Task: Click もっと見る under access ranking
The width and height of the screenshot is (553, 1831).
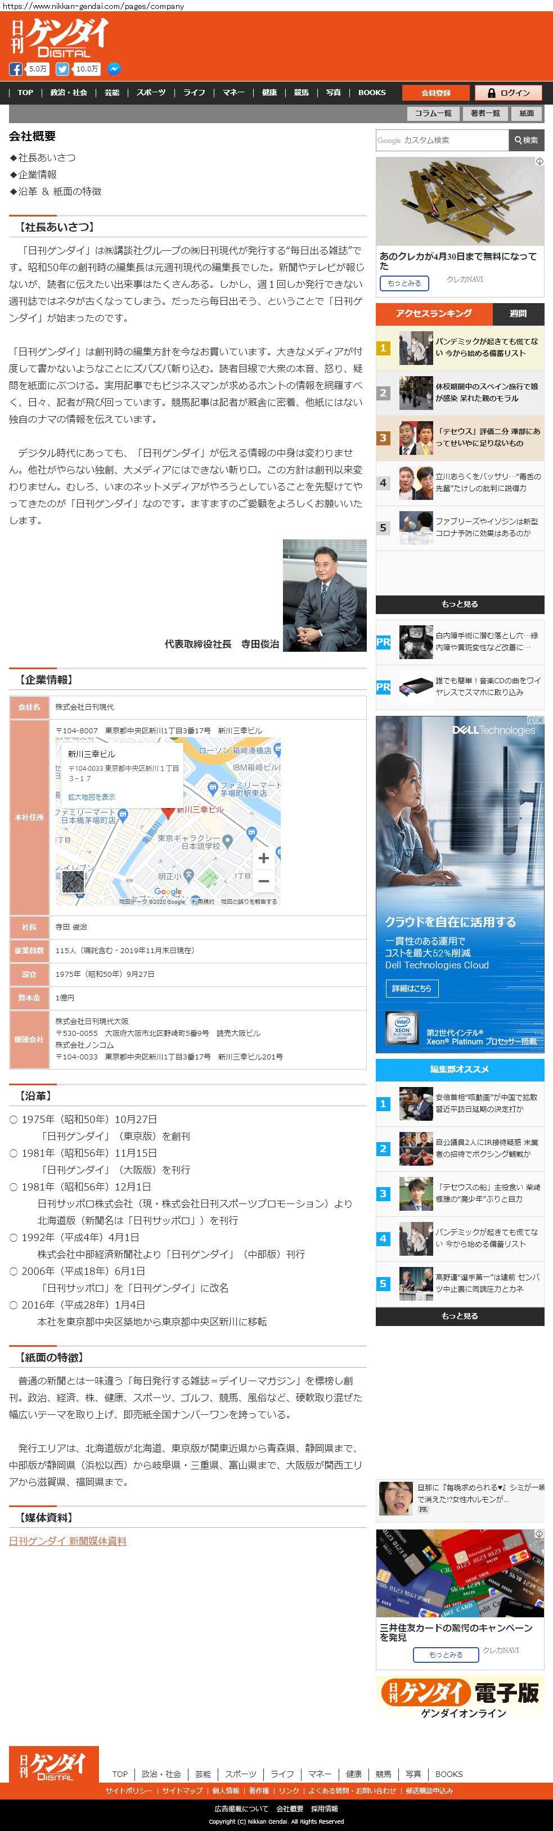Action: coord(460,604)
